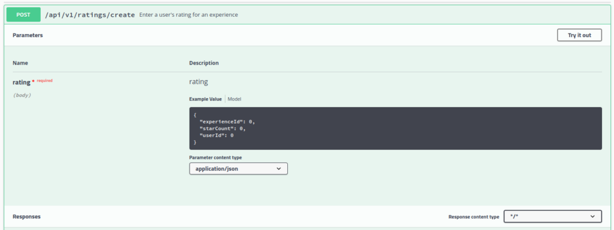
Task: Click the green POST method badge
Action: 23,15
